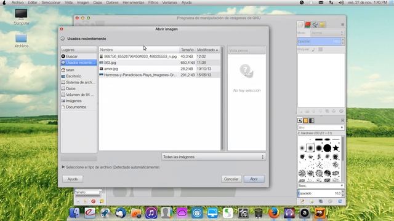This screenshot has width=394, height=221.
Task: Click the GIMP Wilber icon in dock
Action: point(320,213)
